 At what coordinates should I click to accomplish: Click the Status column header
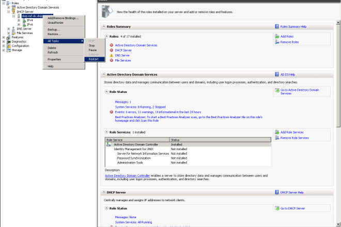(x=220, y=140)
